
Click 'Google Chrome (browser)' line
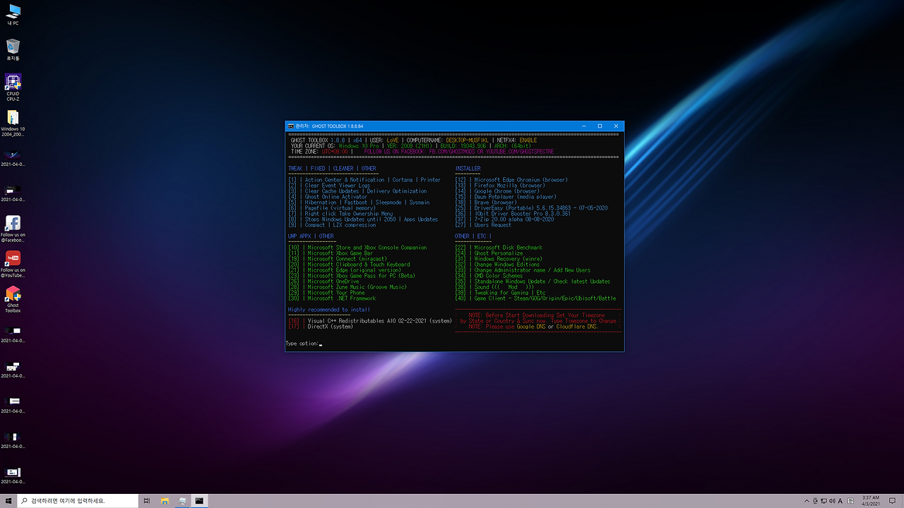[497, 191]
